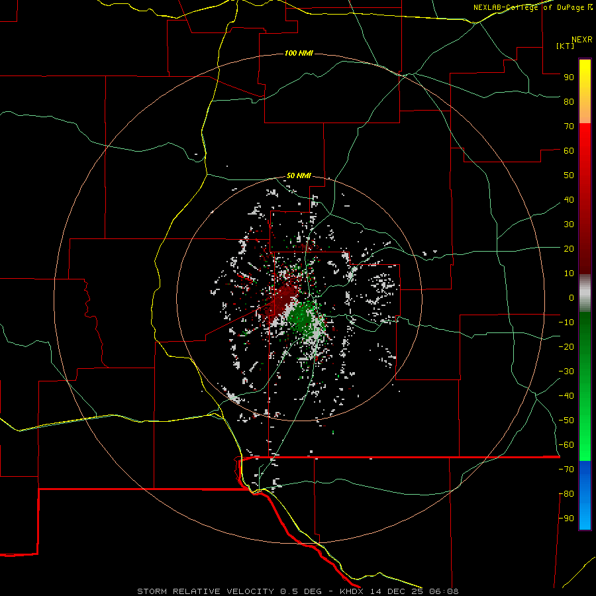The height and width of the screenshot is (596, 596).
Task: Click the 60 value on velocity scale
Action: 569,150
